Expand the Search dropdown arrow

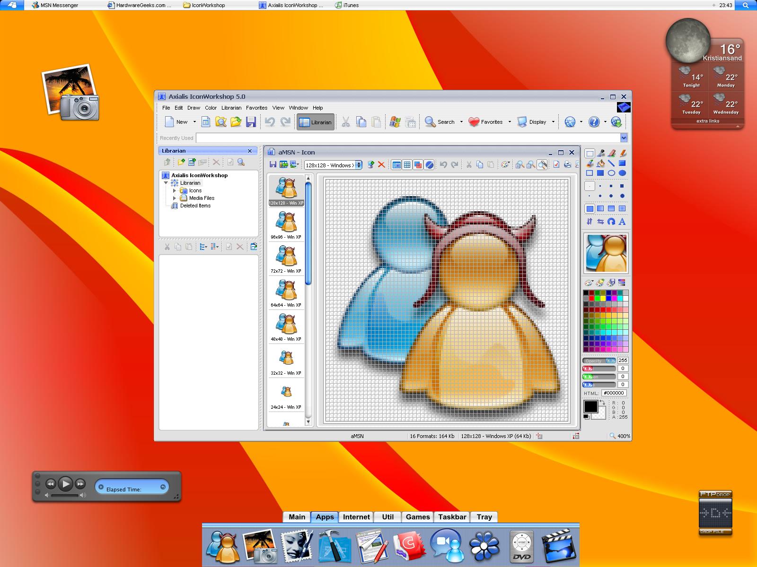coord(461,122)
